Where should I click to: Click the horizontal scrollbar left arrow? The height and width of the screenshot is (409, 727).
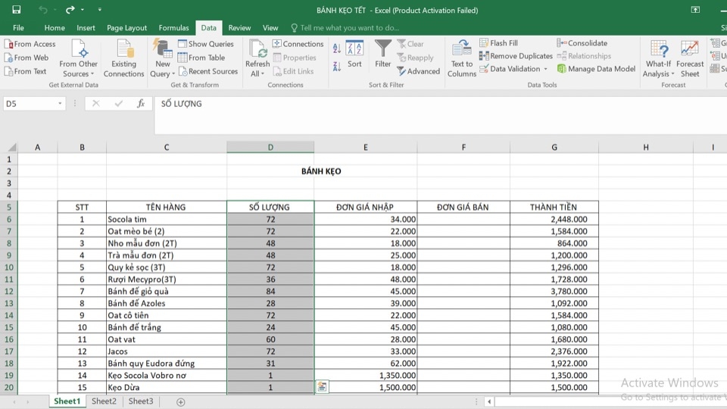point(489,401)
